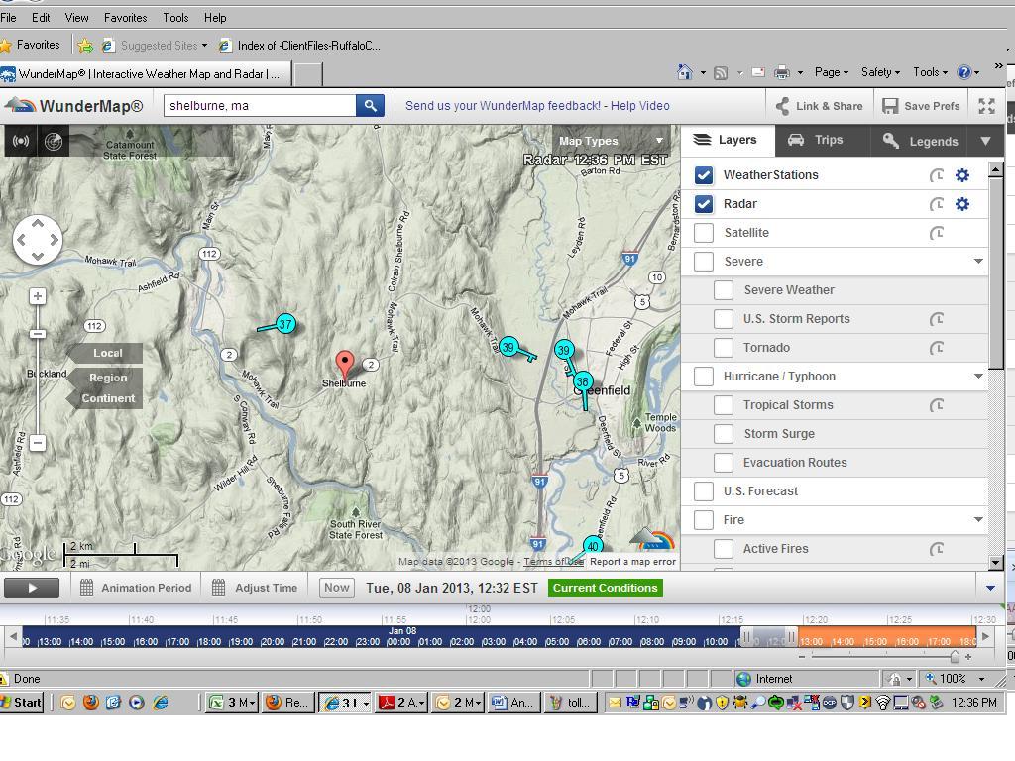Open Firefox from quick launch bar
Image resolution: width=1015 pixels, height=761 pixels.
click(90, 703)
